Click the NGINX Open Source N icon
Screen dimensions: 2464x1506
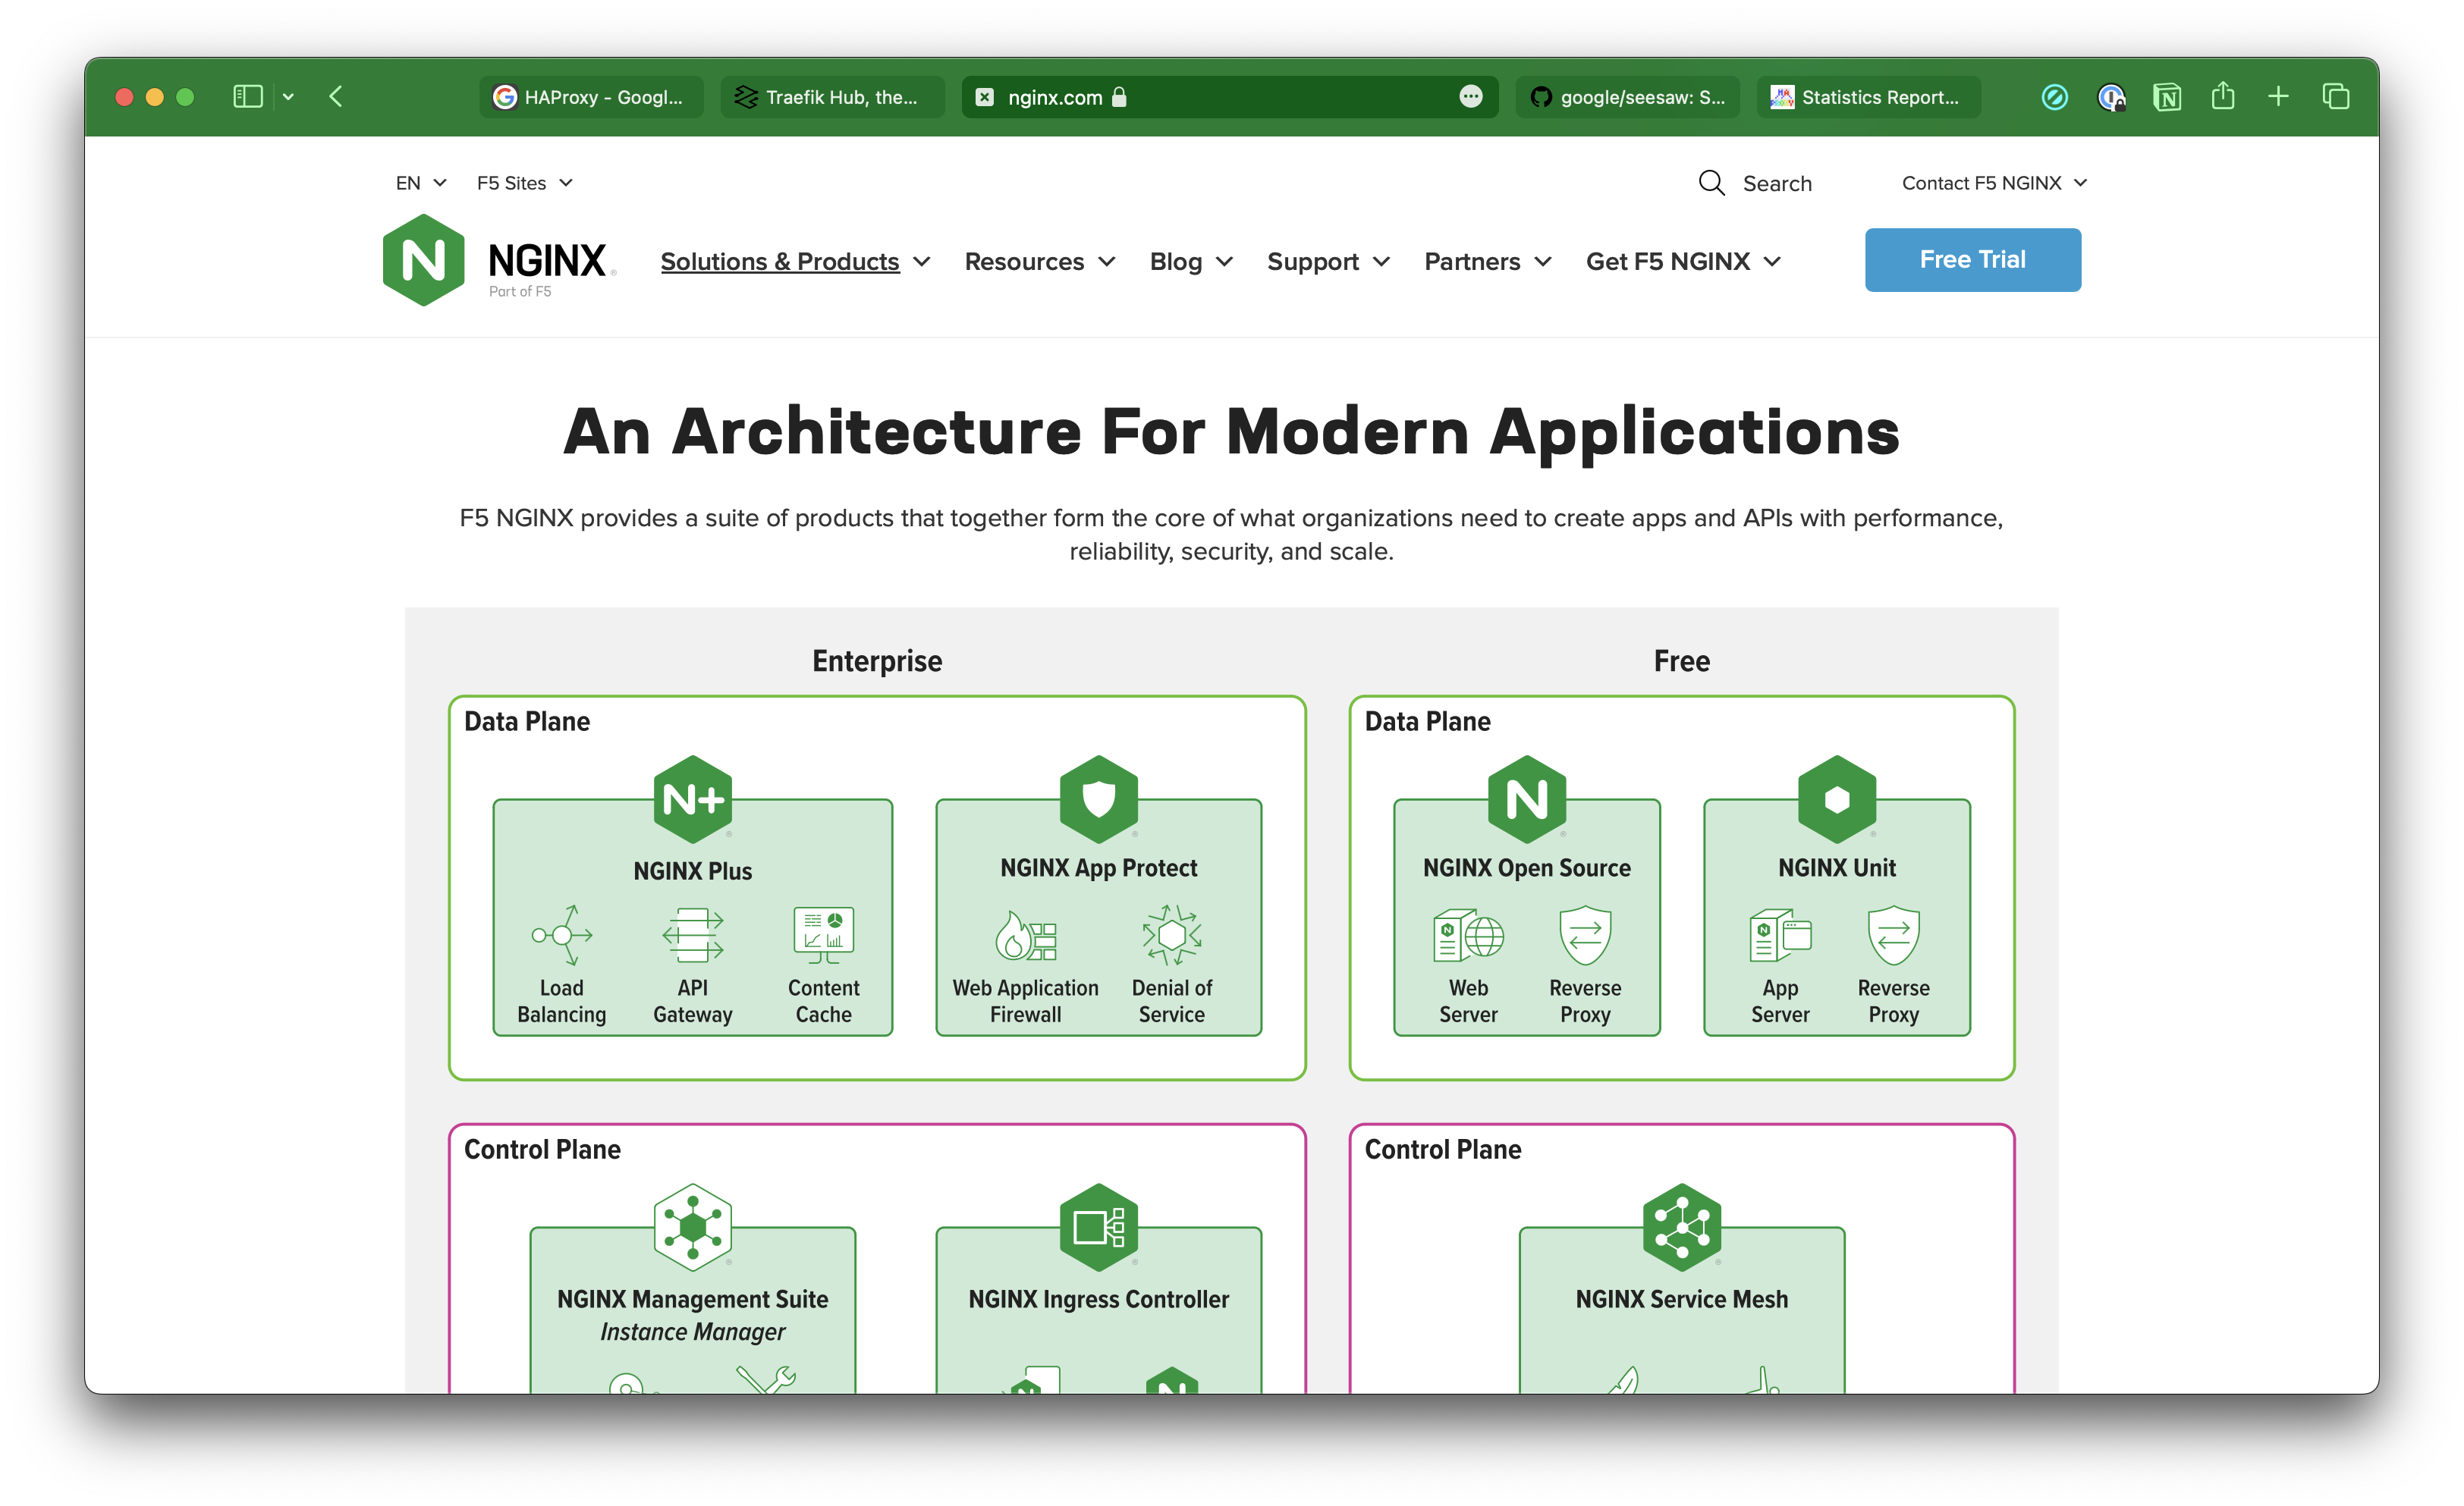click(1527, 799)
